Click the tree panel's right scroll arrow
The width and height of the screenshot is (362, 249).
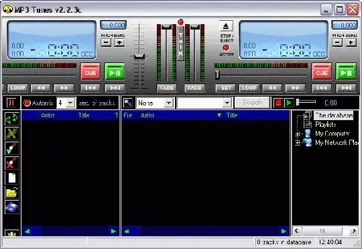pos(354,230)
